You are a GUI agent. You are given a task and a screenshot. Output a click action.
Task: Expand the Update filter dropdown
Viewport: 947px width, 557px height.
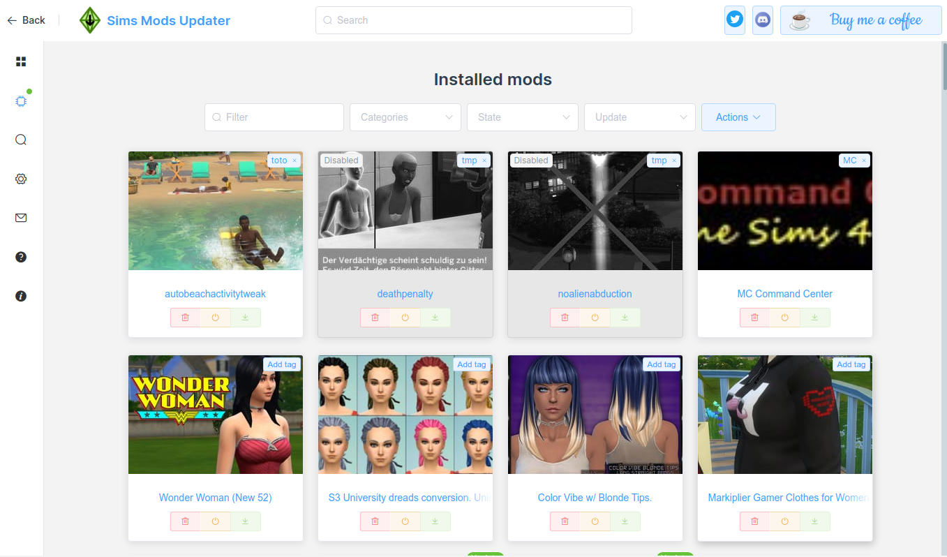click(640, 117)
